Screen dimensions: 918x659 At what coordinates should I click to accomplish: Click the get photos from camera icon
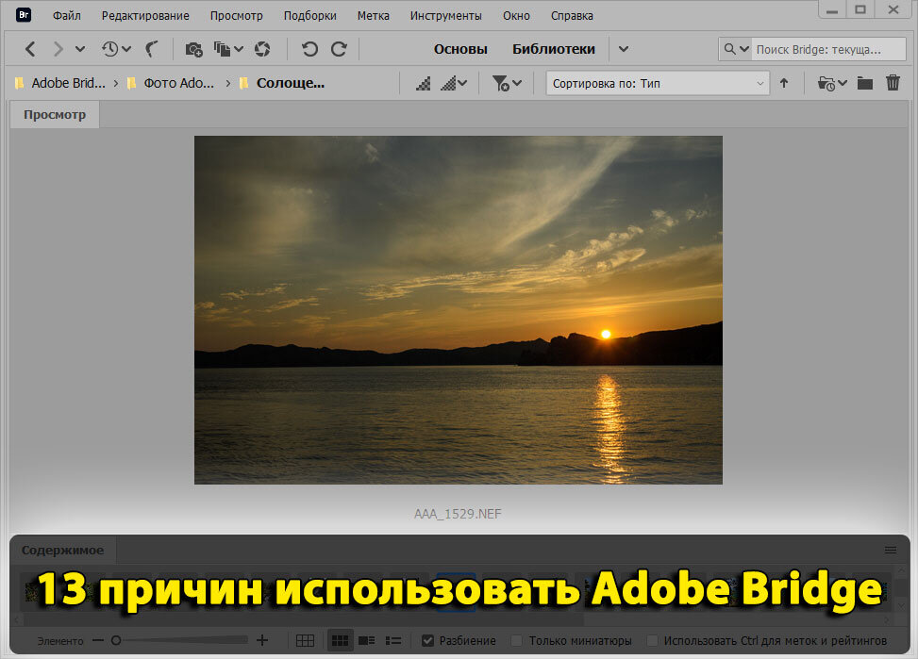tap(193, 49)
